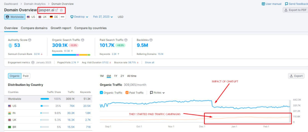This screenshot has height=132, width=308.
Task: Click the Engagement metrics info icon
Action: pos(33,62)
